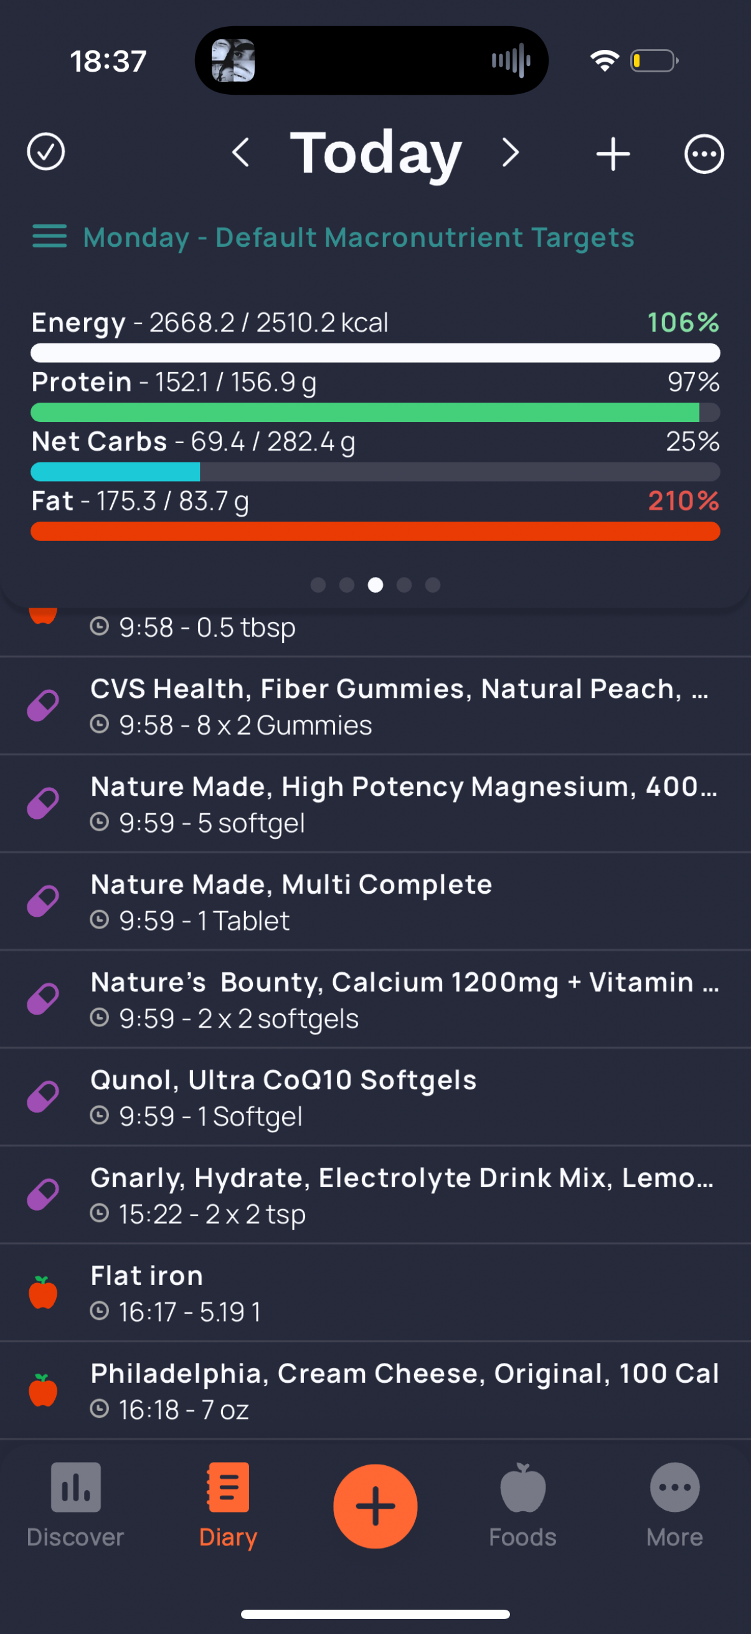The height and width of the screenshot is (1634, 751).
Task: Open CVS Health Fiber Gummies entry
Action: coord(375,706)
